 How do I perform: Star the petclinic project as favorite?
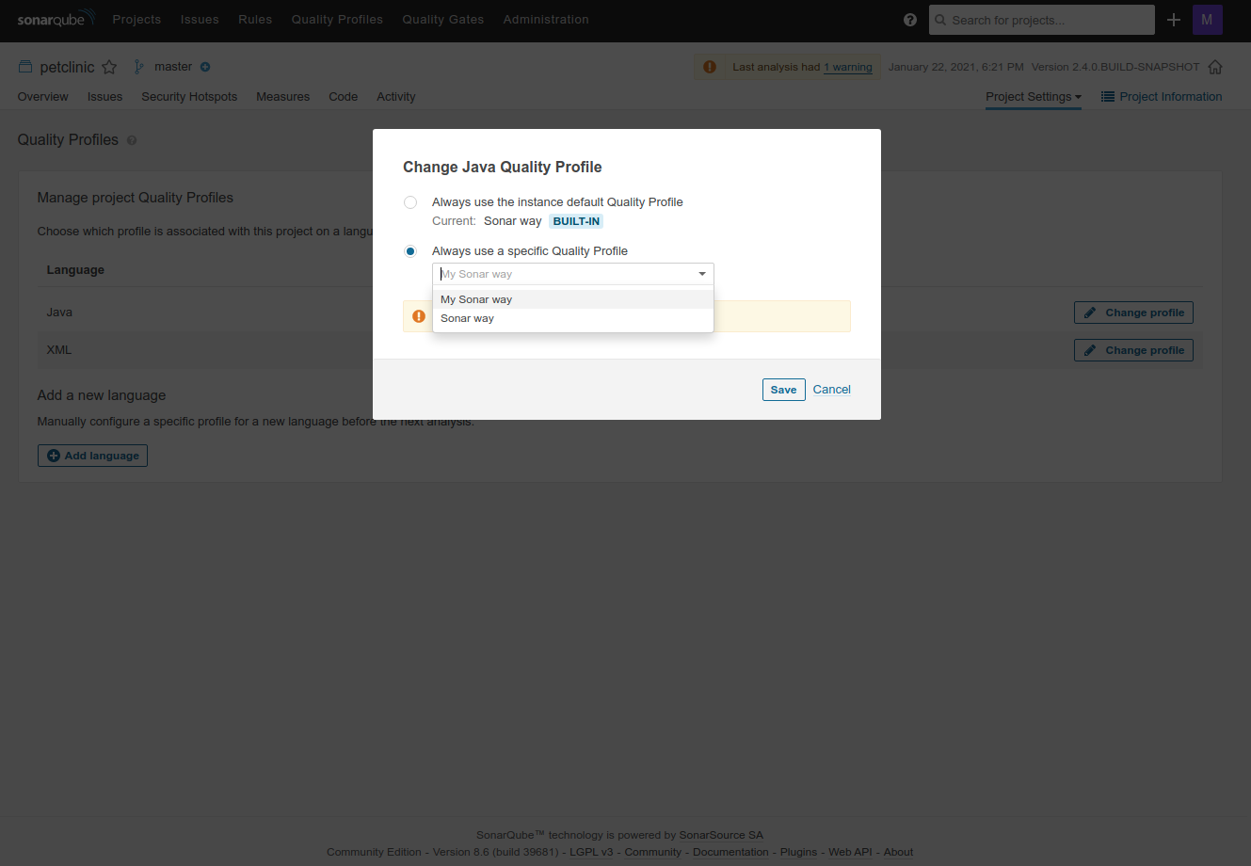coord(109,67)
